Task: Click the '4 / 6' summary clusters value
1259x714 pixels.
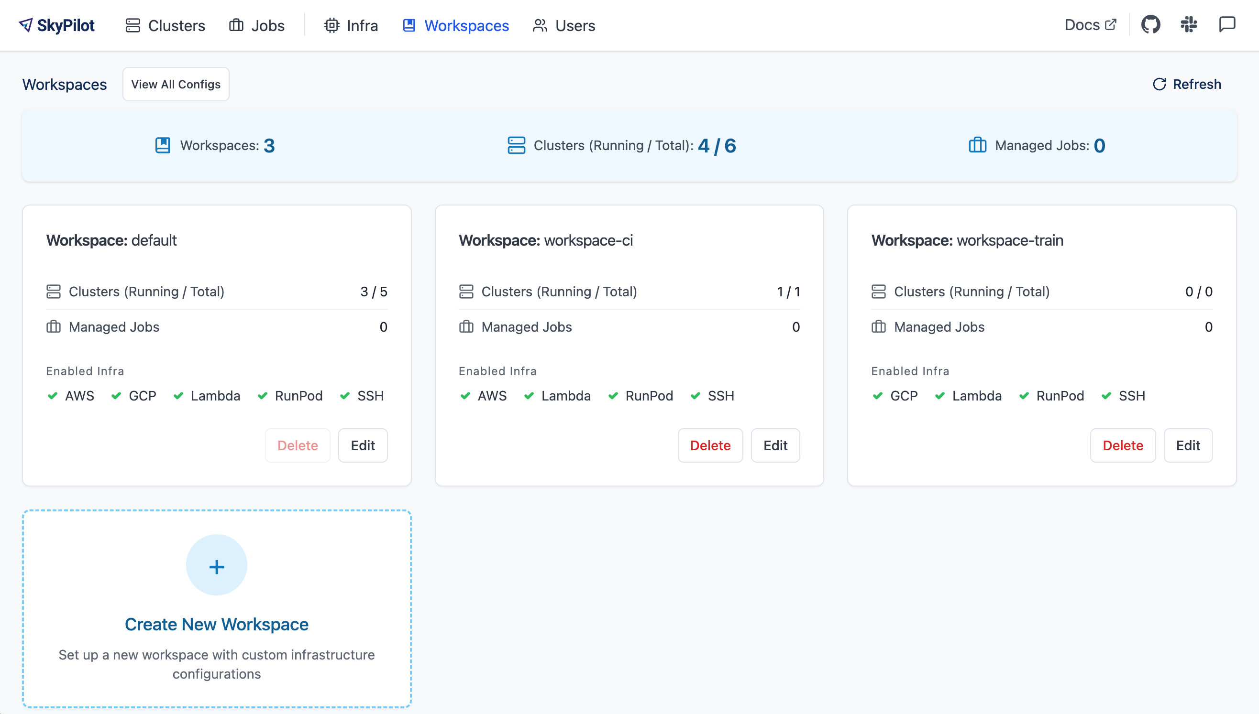Action: coord(717,146)
